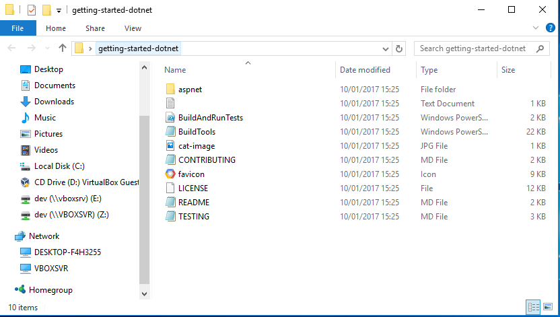The image size is (560, 317).
Task: Sort files by Name column header
Action: point(175,70)
